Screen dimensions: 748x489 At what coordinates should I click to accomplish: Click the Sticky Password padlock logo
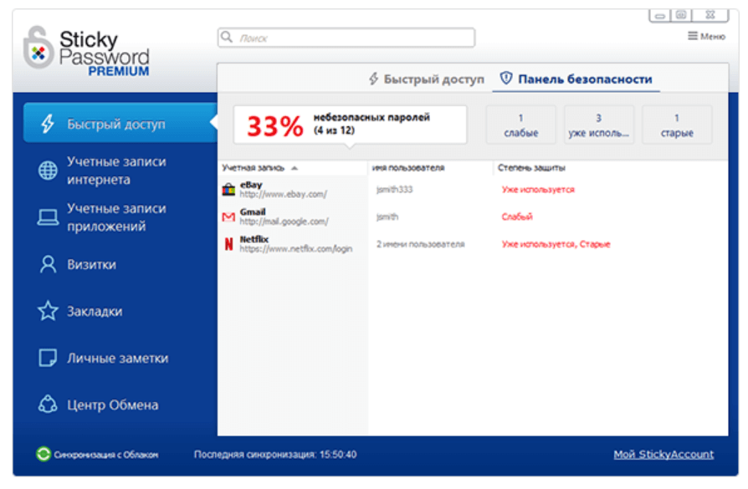click(38, 48)
